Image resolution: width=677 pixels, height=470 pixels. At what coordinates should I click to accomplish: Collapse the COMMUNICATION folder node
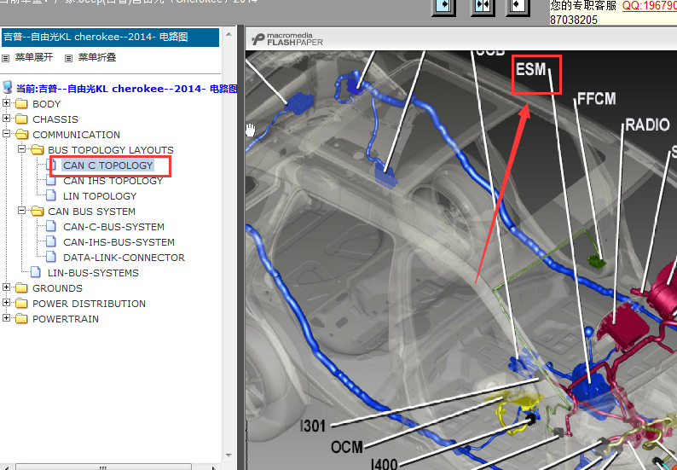6,134
